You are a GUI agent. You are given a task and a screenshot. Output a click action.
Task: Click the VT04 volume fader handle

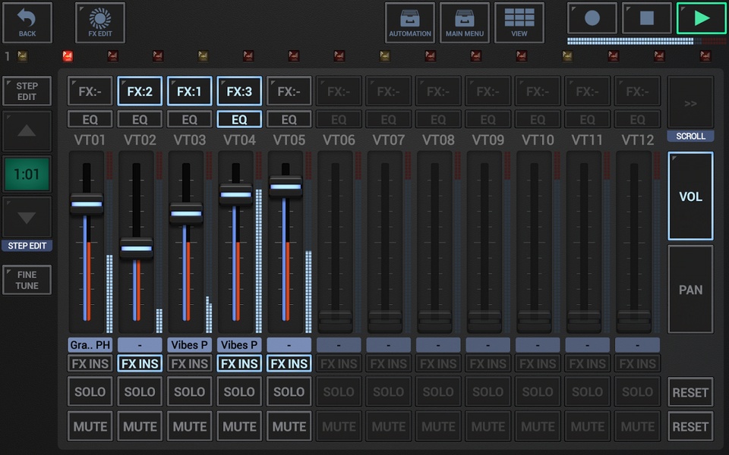point(235,194)
